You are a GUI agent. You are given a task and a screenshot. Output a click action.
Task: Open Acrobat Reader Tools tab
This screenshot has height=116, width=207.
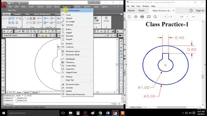141,11
